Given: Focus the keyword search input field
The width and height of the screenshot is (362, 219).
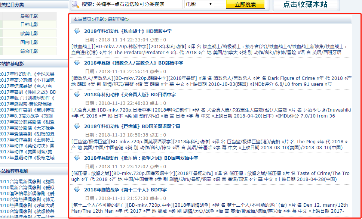Looking at the screenshot, I should point(139,4).
